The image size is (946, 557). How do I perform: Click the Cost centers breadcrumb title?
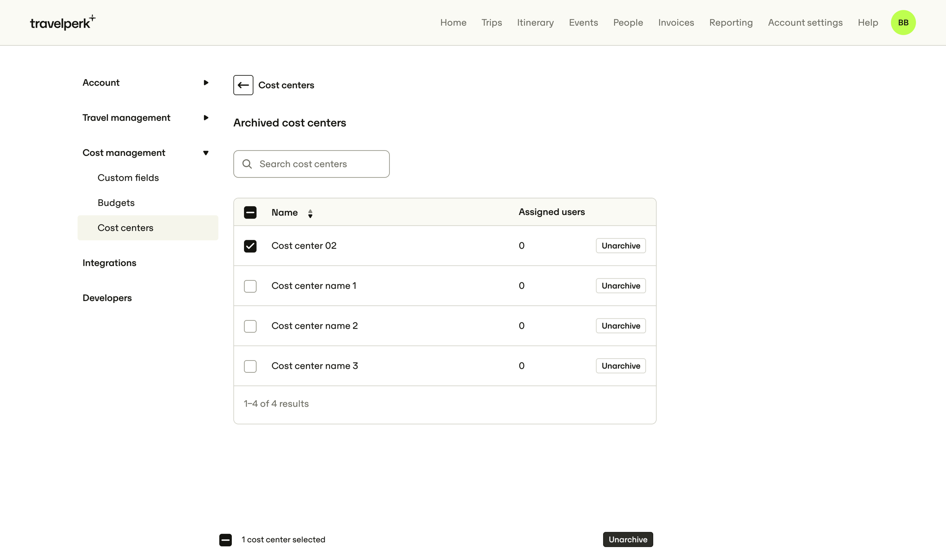pos(286,85)
